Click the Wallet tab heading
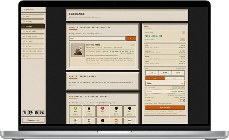 tap(147, 27)
